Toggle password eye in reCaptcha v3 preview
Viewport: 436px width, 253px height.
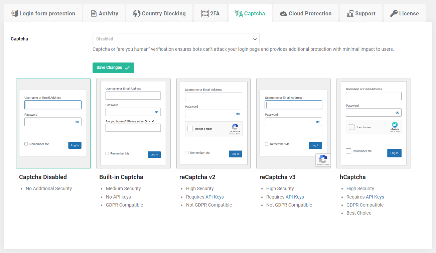pos(318,122)
